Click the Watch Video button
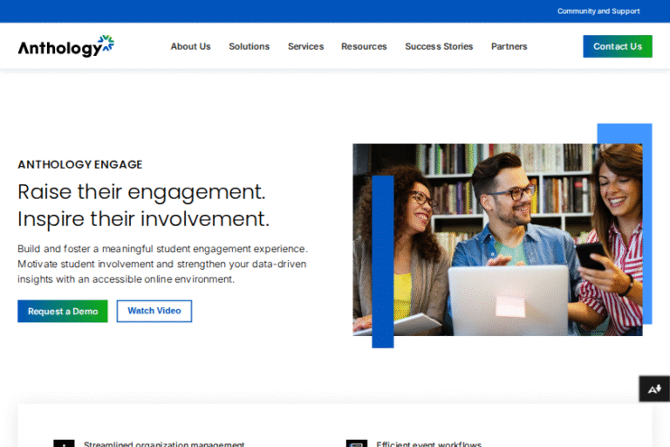The image size is (670, 447). point(154,312)
